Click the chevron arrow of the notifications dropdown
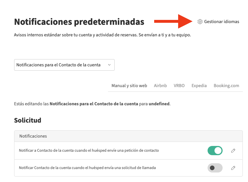This screenshot has height=182, width=248. pyautogui.click(x=109, y=65)
